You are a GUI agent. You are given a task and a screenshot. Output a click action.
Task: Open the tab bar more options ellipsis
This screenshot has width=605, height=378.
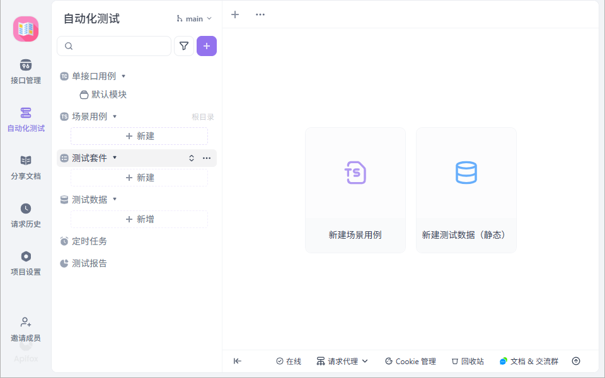tap(260, 14)
